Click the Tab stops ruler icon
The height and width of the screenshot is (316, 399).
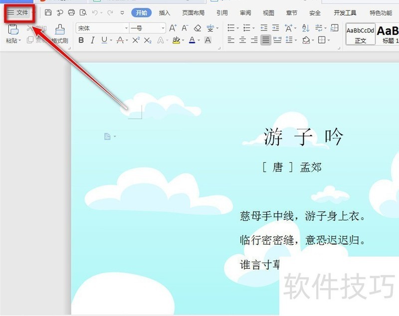334,28
